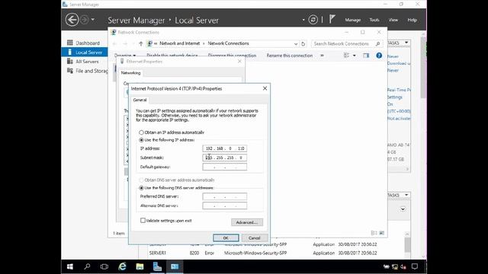The image size is (488, 274).
Task: Click the Server Manager taskbar icon
Action: pos(157,266)
